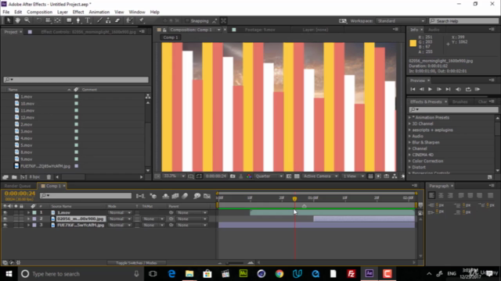The width and height of the screenshot is (501, 281).
Task: Click the project 8 bpc color depth
Action: point(34,177)
